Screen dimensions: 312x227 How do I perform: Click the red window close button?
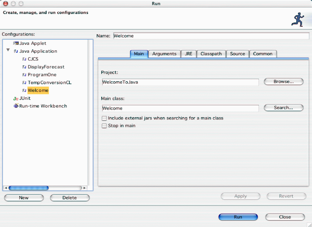tap(6, 3)
